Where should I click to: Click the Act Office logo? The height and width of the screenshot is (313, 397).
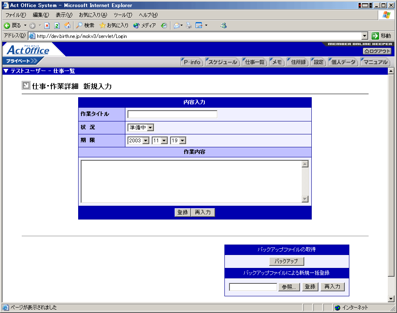[x=28, y=50]
